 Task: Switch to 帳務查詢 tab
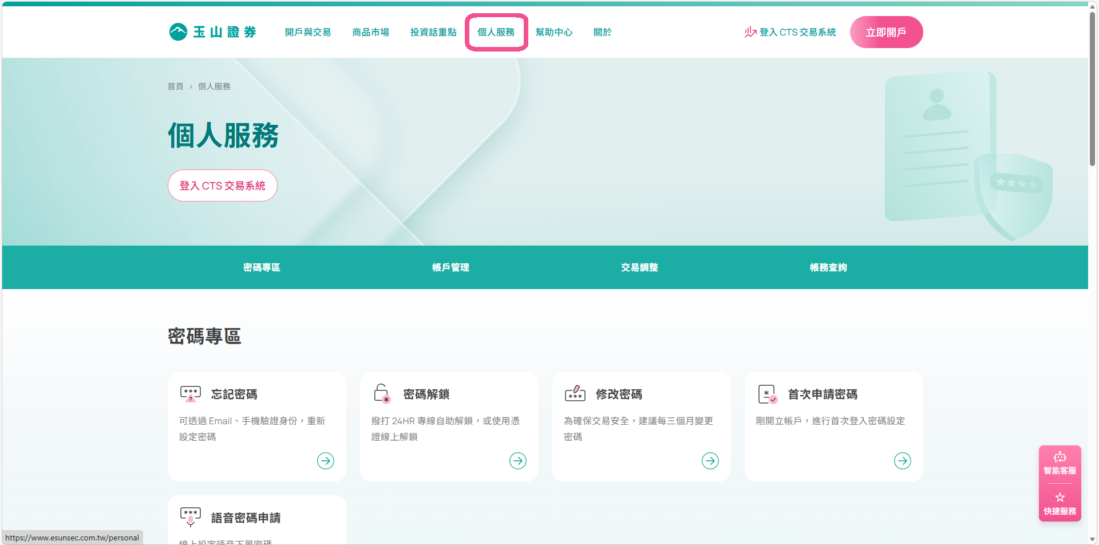click(828, 267)
